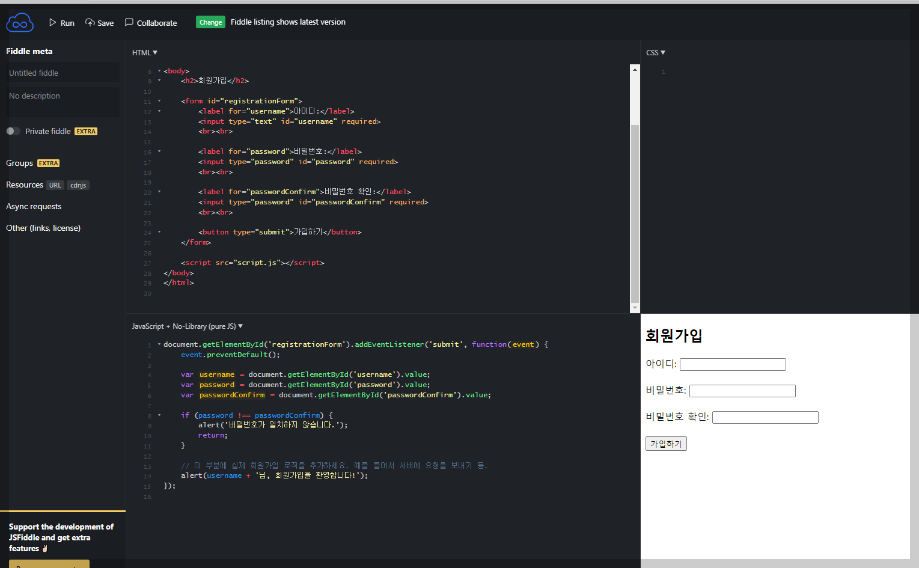Collapse the form registrationForm fold arrow

159,101
